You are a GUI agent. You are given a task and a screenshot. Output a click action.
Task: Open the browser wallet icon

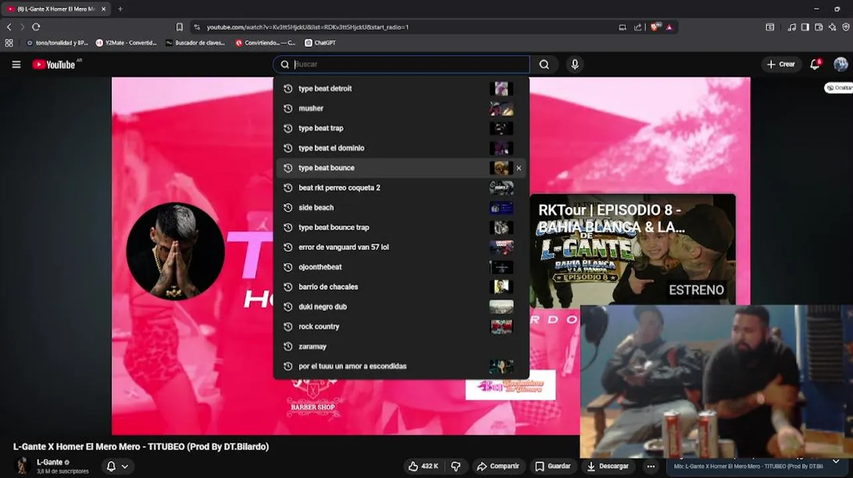point(818,27)
